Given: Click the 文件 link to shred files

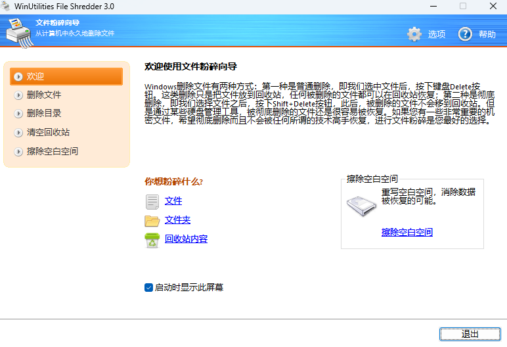Looking at the screenshot, I should click(x=173, y=200).
